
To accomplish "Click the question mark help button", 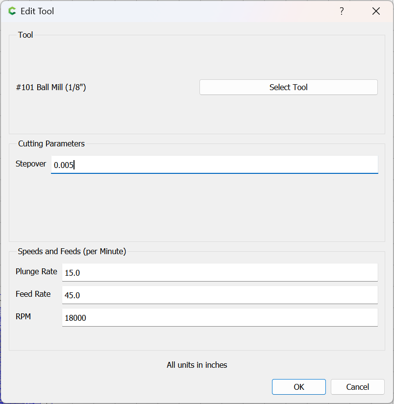I will (x=342, y=11).
